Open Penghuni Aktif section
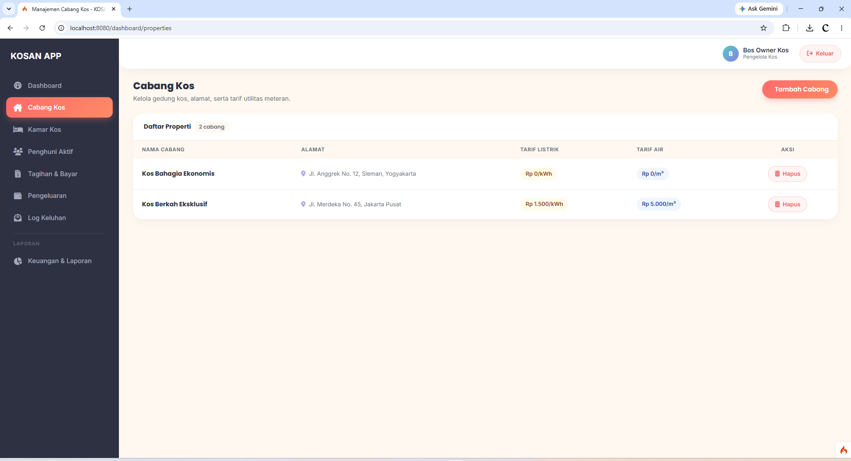Viewport: 851px width, 461px height. click(x=59, y=152)
